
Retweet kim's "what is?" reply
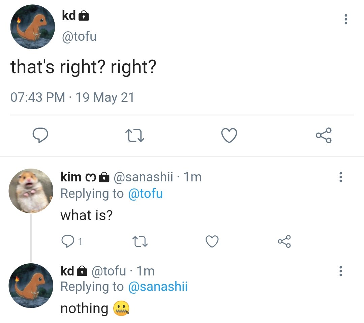140,241
